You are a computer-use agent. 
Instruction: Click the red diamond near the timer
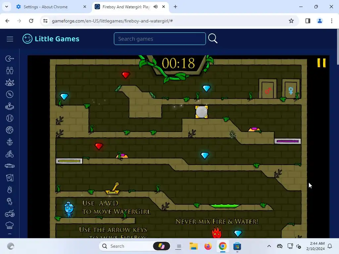click(x=125, y=75)
